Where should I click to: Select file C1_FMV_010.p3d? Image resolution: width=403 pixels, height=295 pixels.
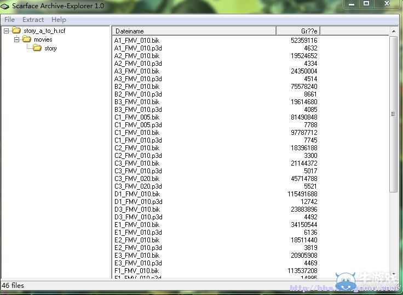(138, 140)
